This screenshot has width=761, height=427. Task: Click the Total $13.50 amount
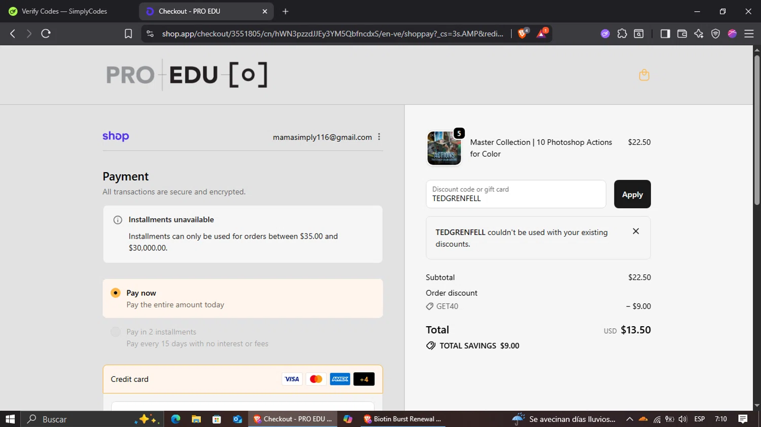636,330
